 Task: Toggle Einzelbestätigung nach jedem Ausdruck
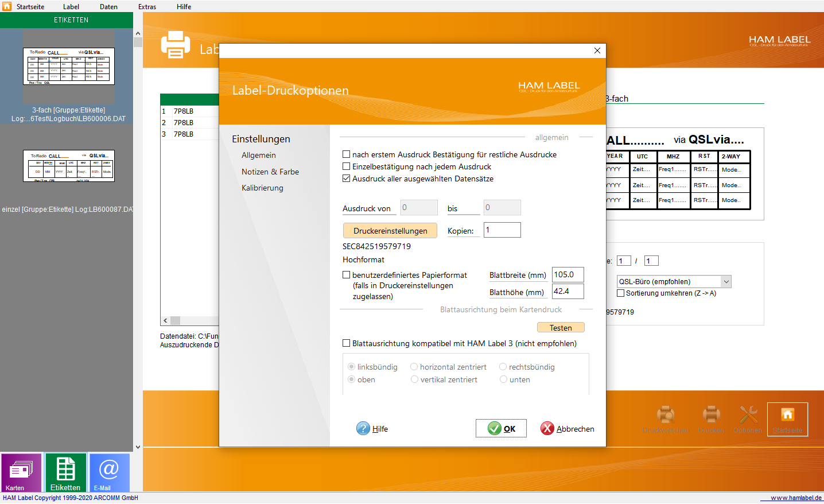coord(346,166)
